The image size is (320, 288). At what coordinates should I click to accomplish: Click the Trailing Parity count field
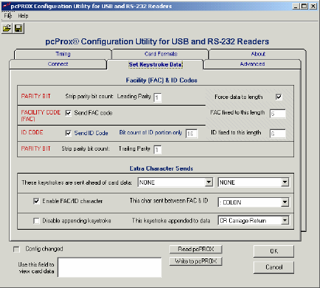pos(157,149)
